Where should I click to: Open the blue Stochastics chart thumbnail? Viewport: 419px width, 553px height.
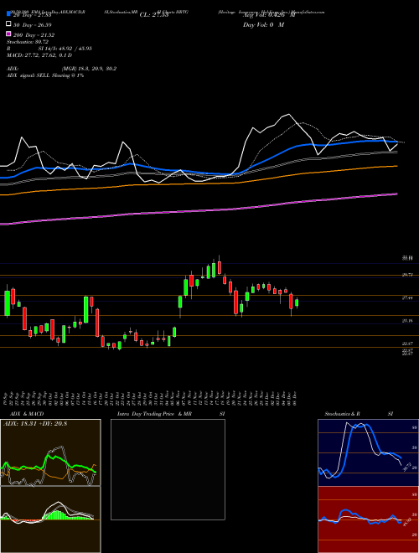click(x=368, y=452)
